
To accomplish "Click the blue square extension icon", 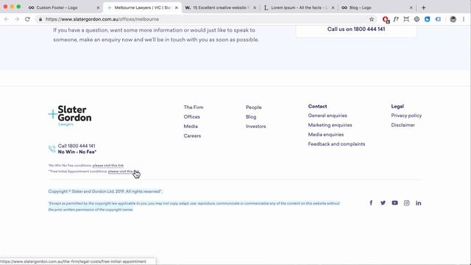I will [x=427, y=19].
